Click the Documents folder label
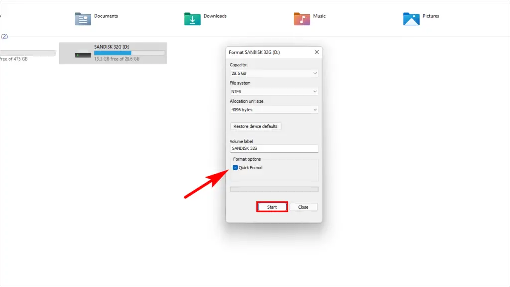The height and width of the screenshot is (287, 510). pos(106,16)
